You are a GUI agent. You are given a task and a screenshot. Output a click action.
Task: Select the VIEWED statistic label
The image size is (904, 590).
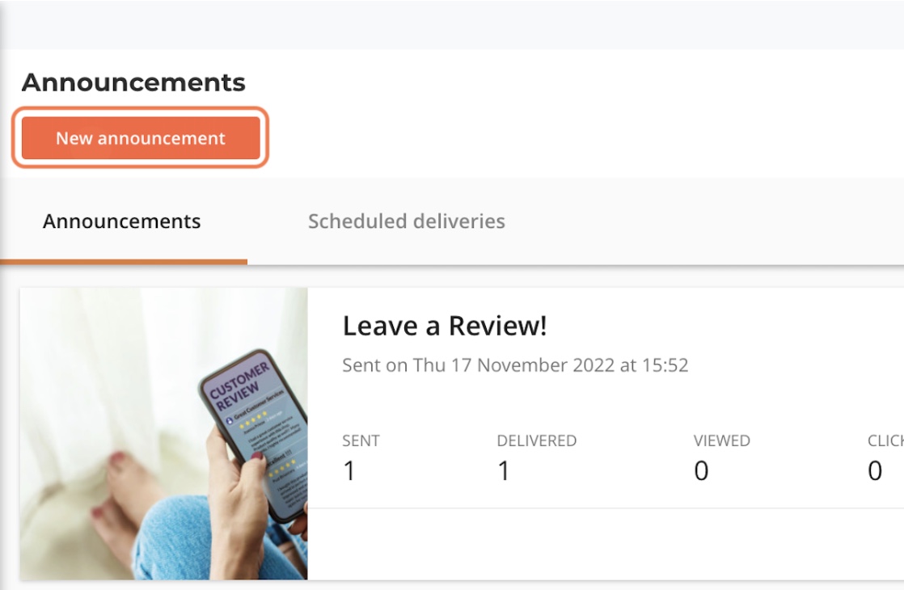[722, 440]
